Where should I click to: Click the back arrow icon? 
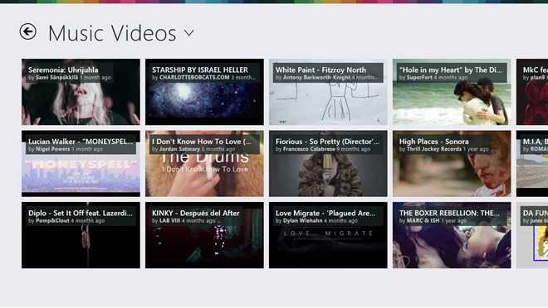28,32
